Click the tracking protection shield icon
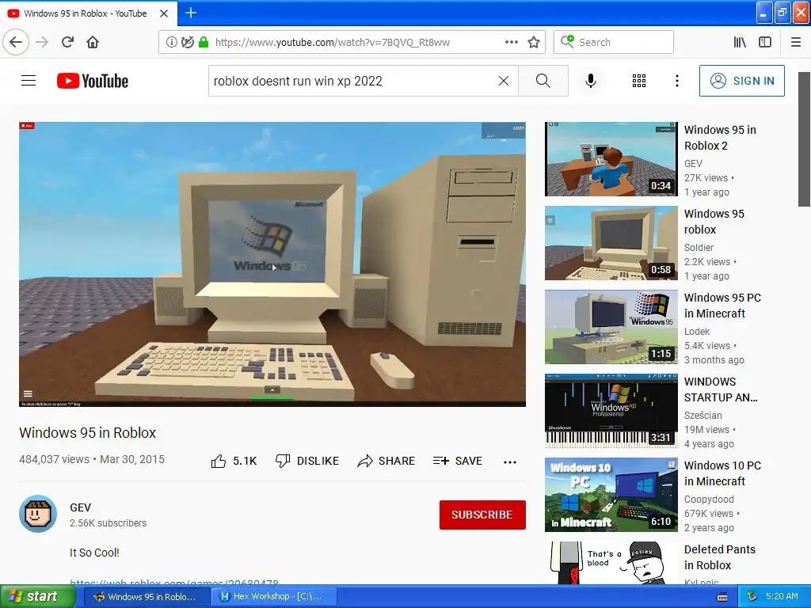The image size is (811, 608). click(187, 42)
